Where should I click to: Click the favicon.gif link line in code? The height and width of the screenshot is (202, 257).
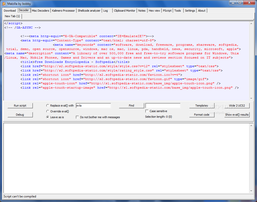114,79
